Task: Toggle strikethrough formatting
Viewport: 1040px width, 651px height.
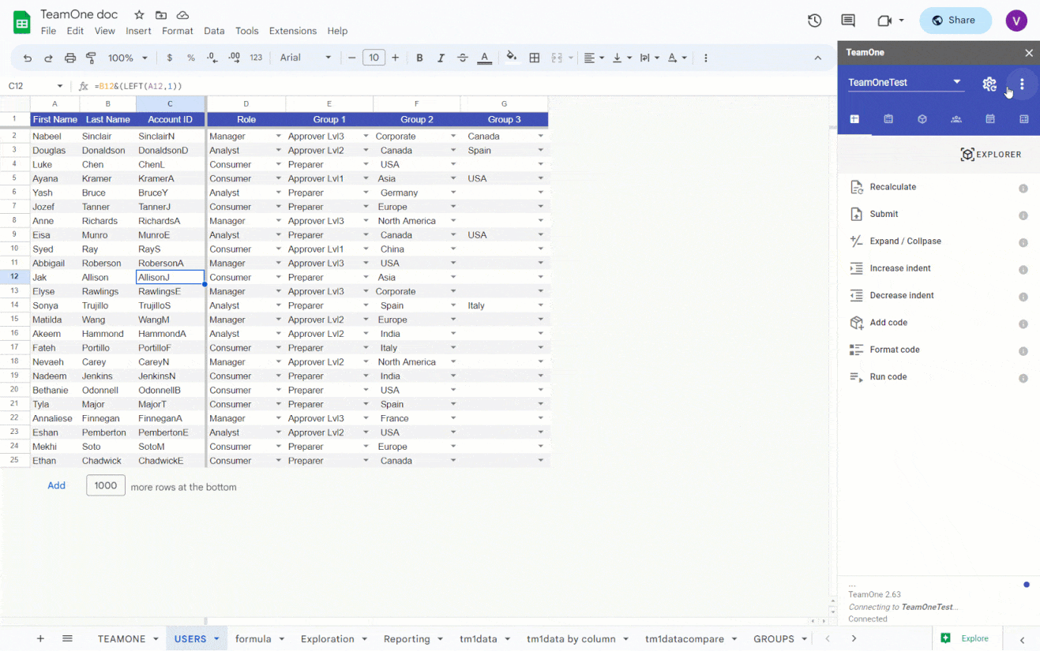Action: pos(463,58)
